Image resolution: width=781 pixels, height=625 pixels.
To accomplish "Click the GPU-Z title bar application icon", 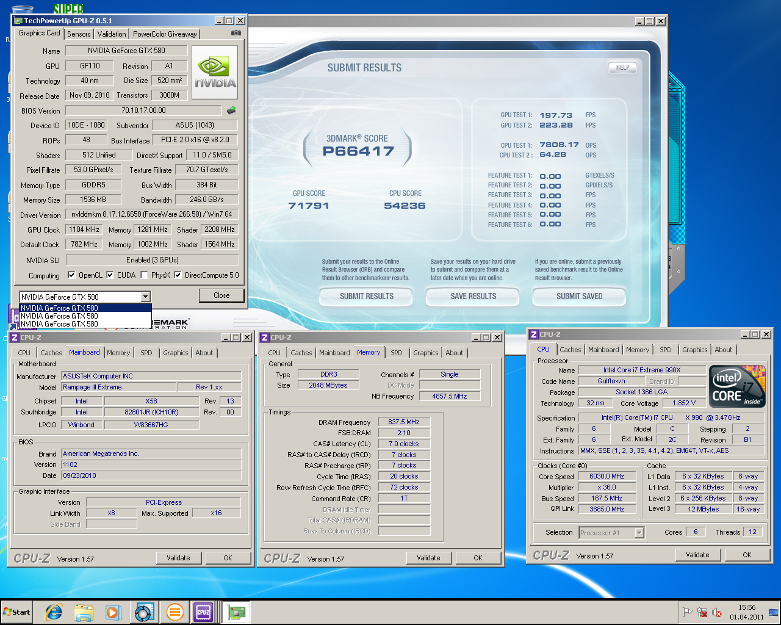I will tap(18, 21).
